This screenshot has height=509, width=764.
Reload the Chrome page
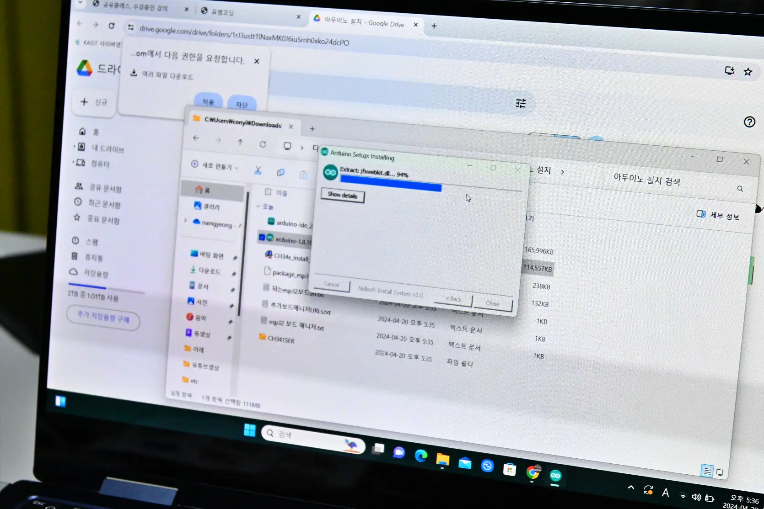click(112, 26)
